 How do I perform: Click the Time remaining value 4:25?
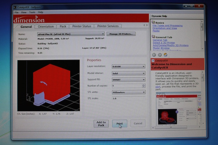tap(40, 53)
